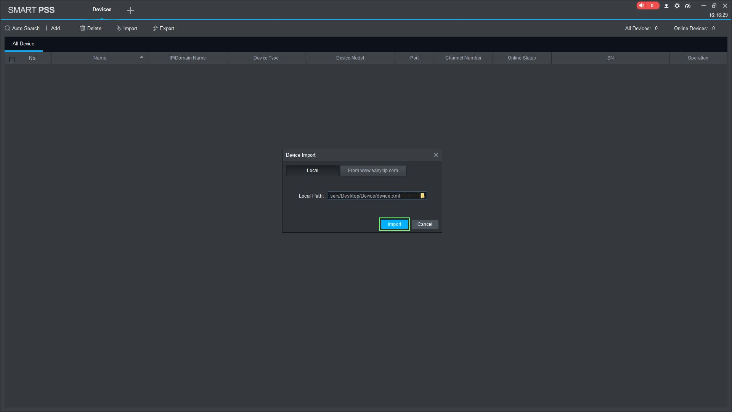Restore down the Smart PSS window

[714, 6]
